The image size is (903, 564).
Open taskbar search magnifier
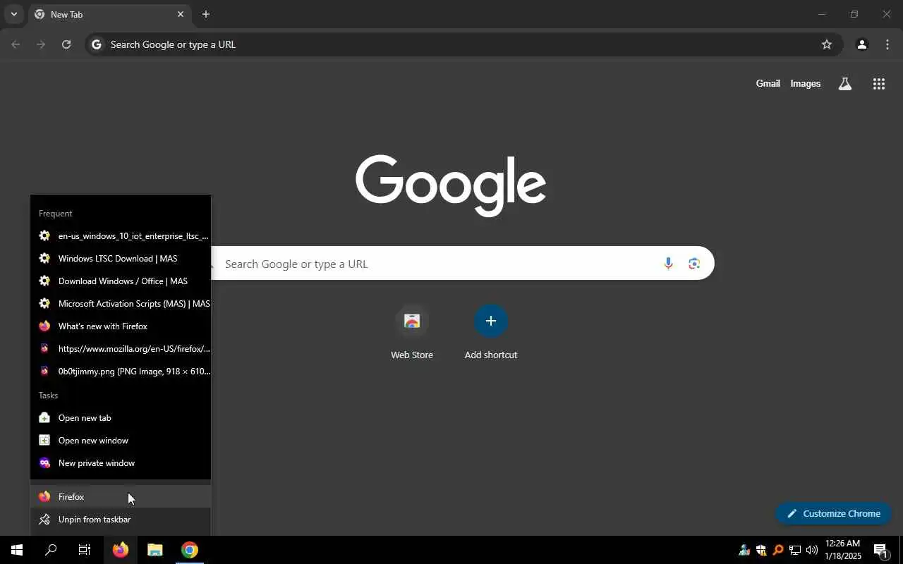click(x=51, y=550)
